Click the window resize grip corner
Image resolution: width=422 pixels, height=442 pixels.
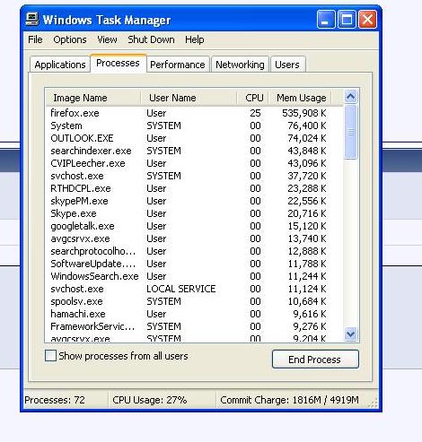coord(373,403)
